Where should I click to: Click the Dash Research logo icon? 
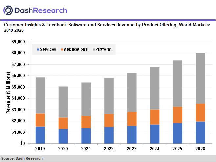point(8,10)
